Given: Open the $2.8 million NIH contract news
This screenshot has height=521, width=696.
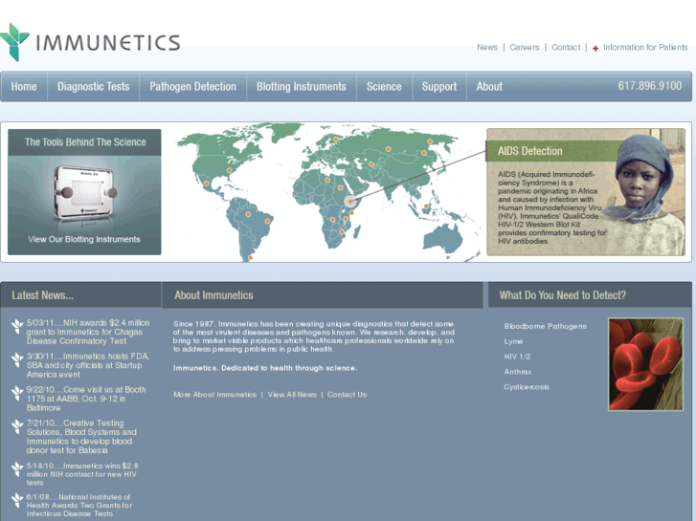Looking at the screenshot, I should pos(82,474).
